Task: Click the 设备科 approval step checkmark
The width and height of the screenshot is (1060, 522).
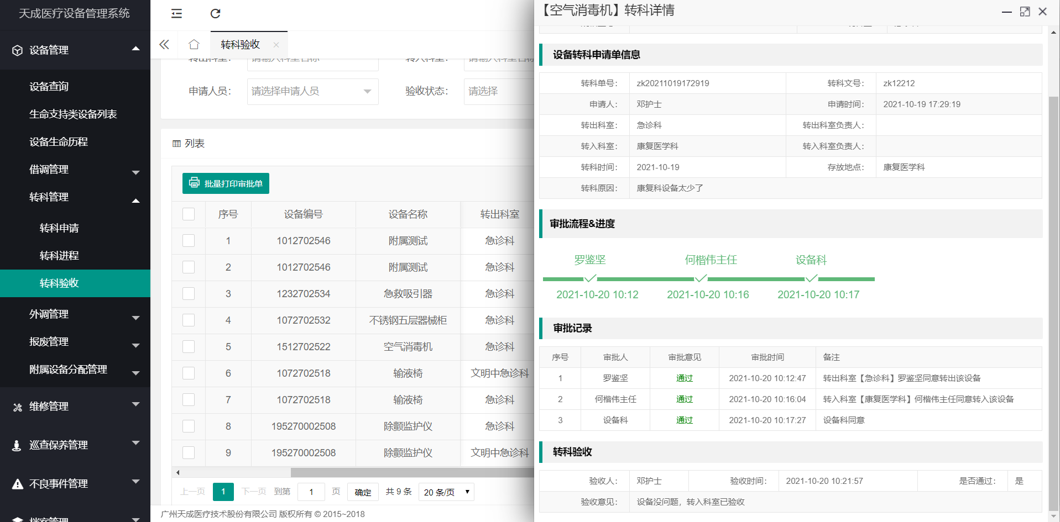Action: (x=811, y=278)
